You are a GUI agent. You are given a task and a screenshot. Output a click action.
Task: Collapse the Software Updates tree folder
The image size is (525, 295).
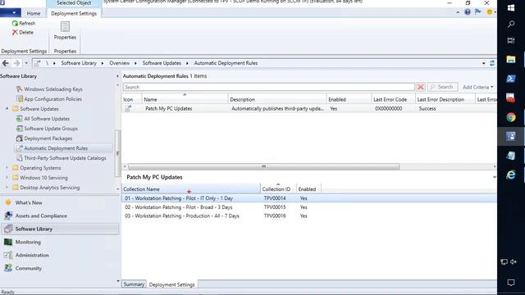tap(7, 109)
